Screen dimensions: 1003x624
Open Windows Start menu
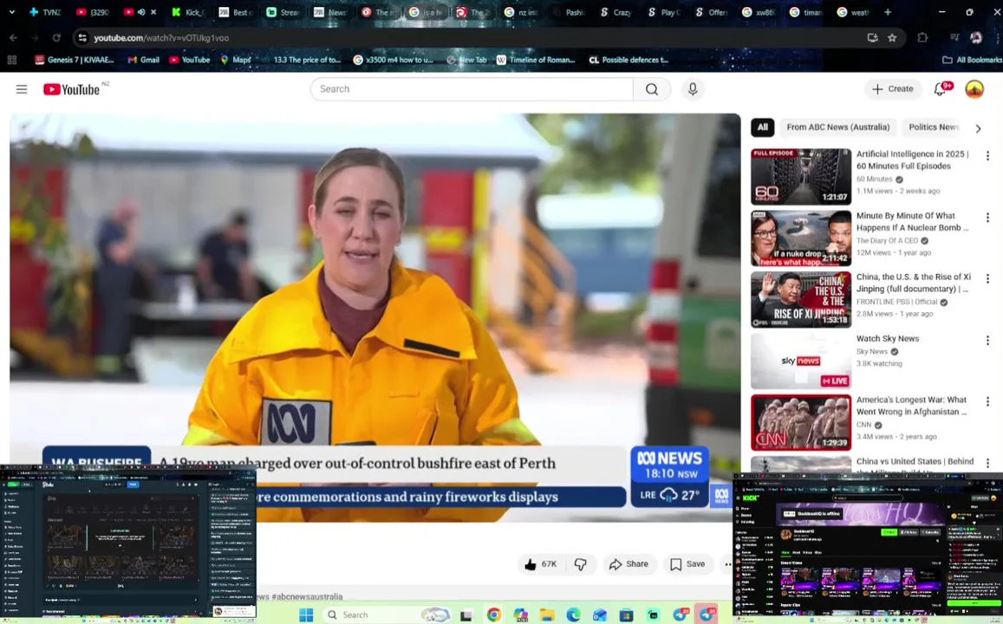pos(306,615)
